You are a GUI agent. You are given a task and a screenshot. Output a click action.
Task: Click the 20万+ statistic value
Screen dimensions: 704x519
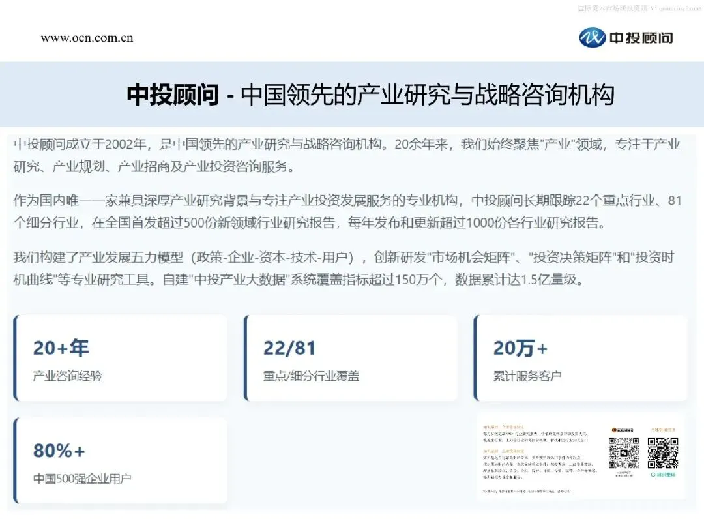(x=520, y=348)
